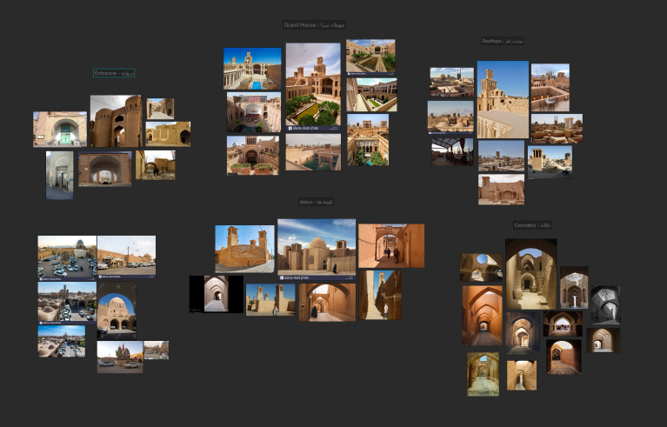Click the dark rooftop restaurant image

(451, 150)
